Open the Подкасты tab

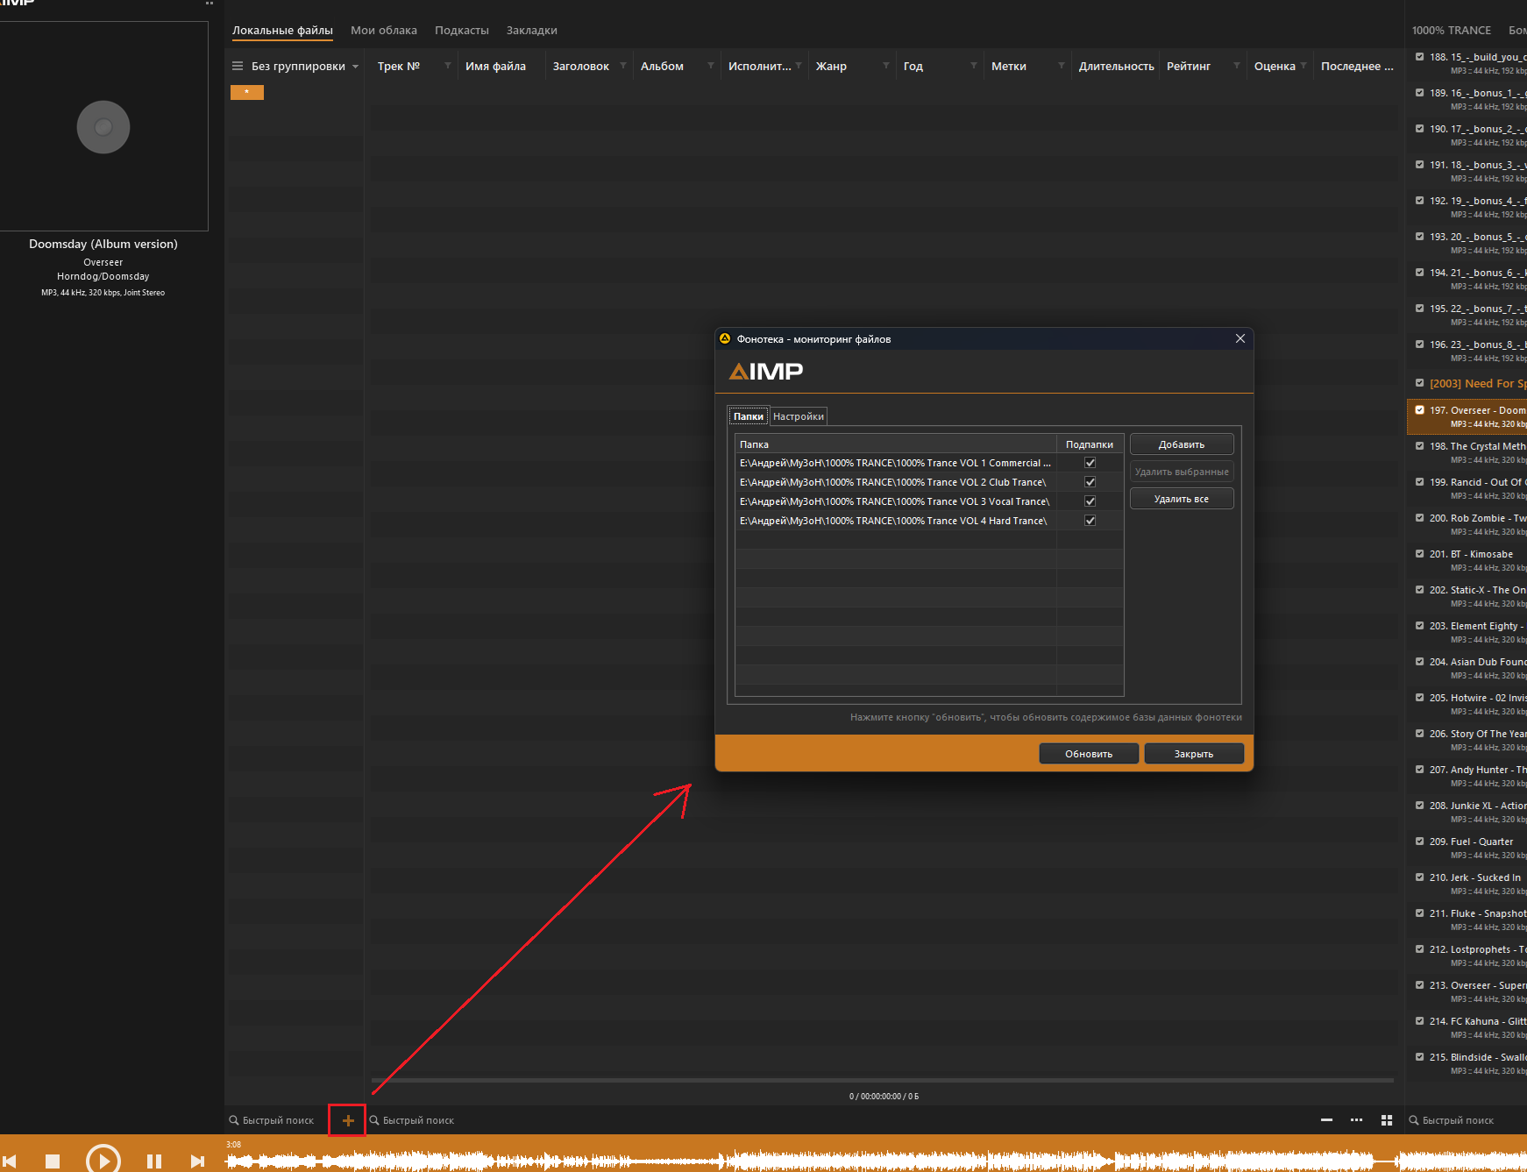coord(461,31)
